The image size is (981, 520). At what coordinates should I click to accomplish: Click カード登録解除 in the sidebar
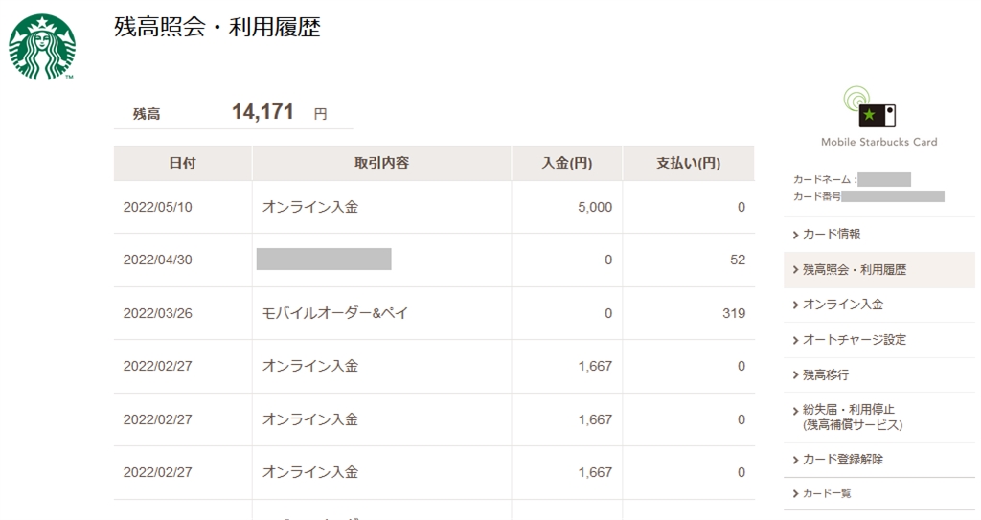pyautogui.click(x=842, y=460)
